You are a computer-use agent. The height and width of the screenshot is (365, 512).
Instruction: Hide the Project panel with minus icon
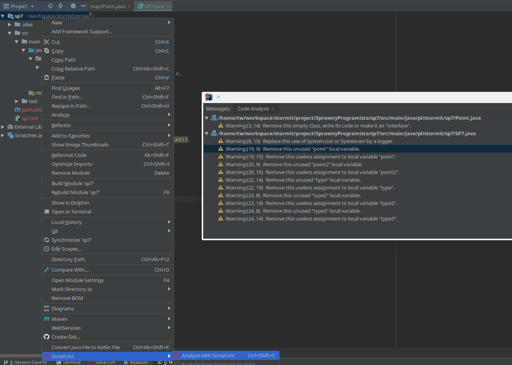83,6
